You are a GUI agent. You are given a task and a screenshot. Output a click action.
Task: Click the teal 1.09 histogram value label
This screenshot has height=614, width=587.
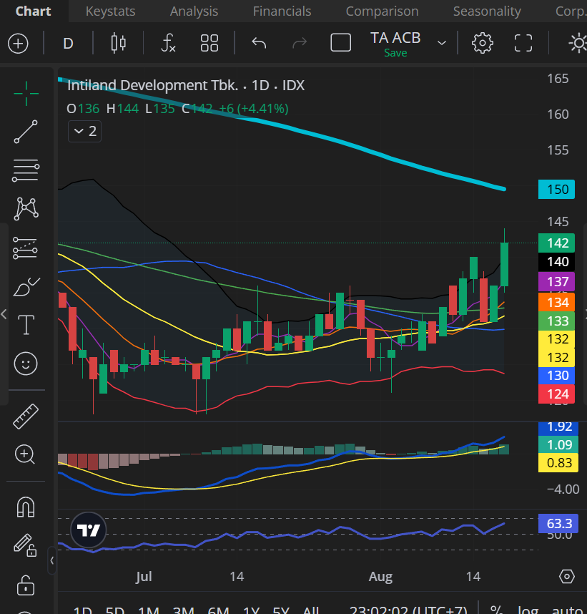pos(558,444)
